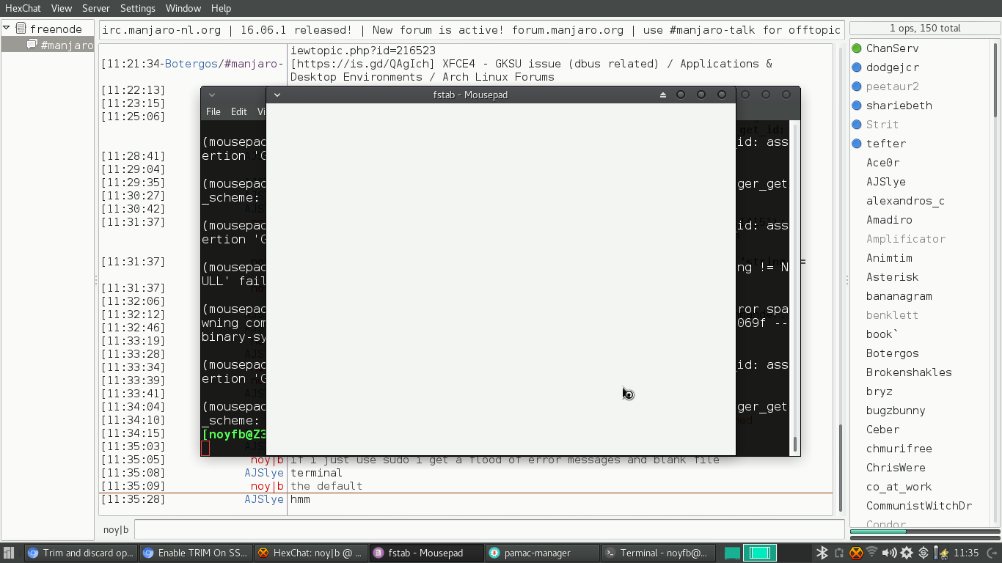Open the Wi-Fi network tray icon
The image size is (1002, 563).
click(871, 553)
